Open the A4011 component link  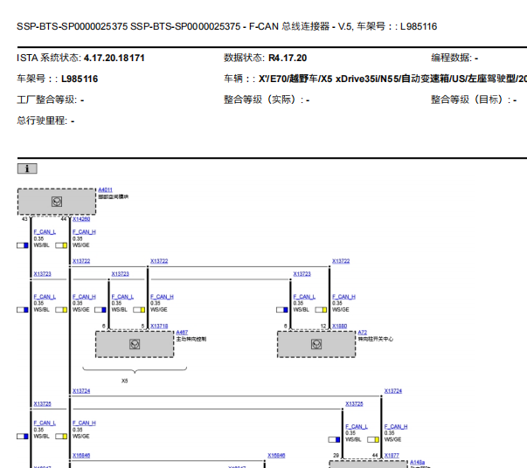(x=105, y=190)
